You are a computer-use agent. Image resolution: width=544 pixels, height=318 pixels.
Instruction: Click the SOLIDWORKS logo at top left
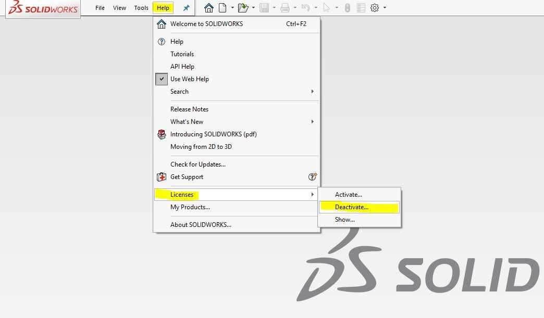pos(43,9)
